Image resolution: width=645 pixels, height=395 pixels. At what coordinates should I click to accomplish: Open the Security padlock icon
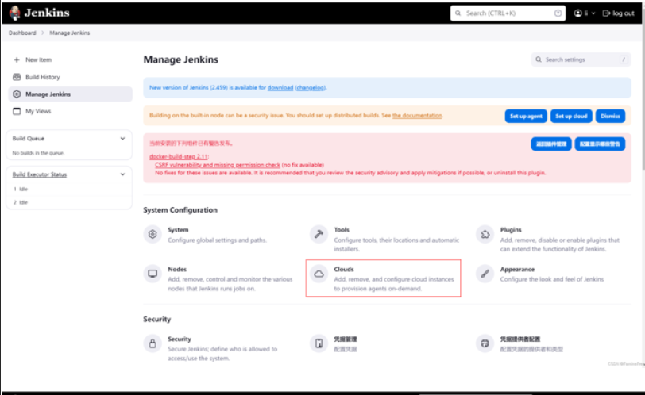pyautogui.click(x=153, y=343)
